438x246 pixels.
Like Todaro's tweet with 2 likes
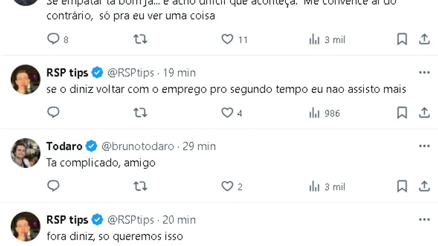[x=228, y=186]
